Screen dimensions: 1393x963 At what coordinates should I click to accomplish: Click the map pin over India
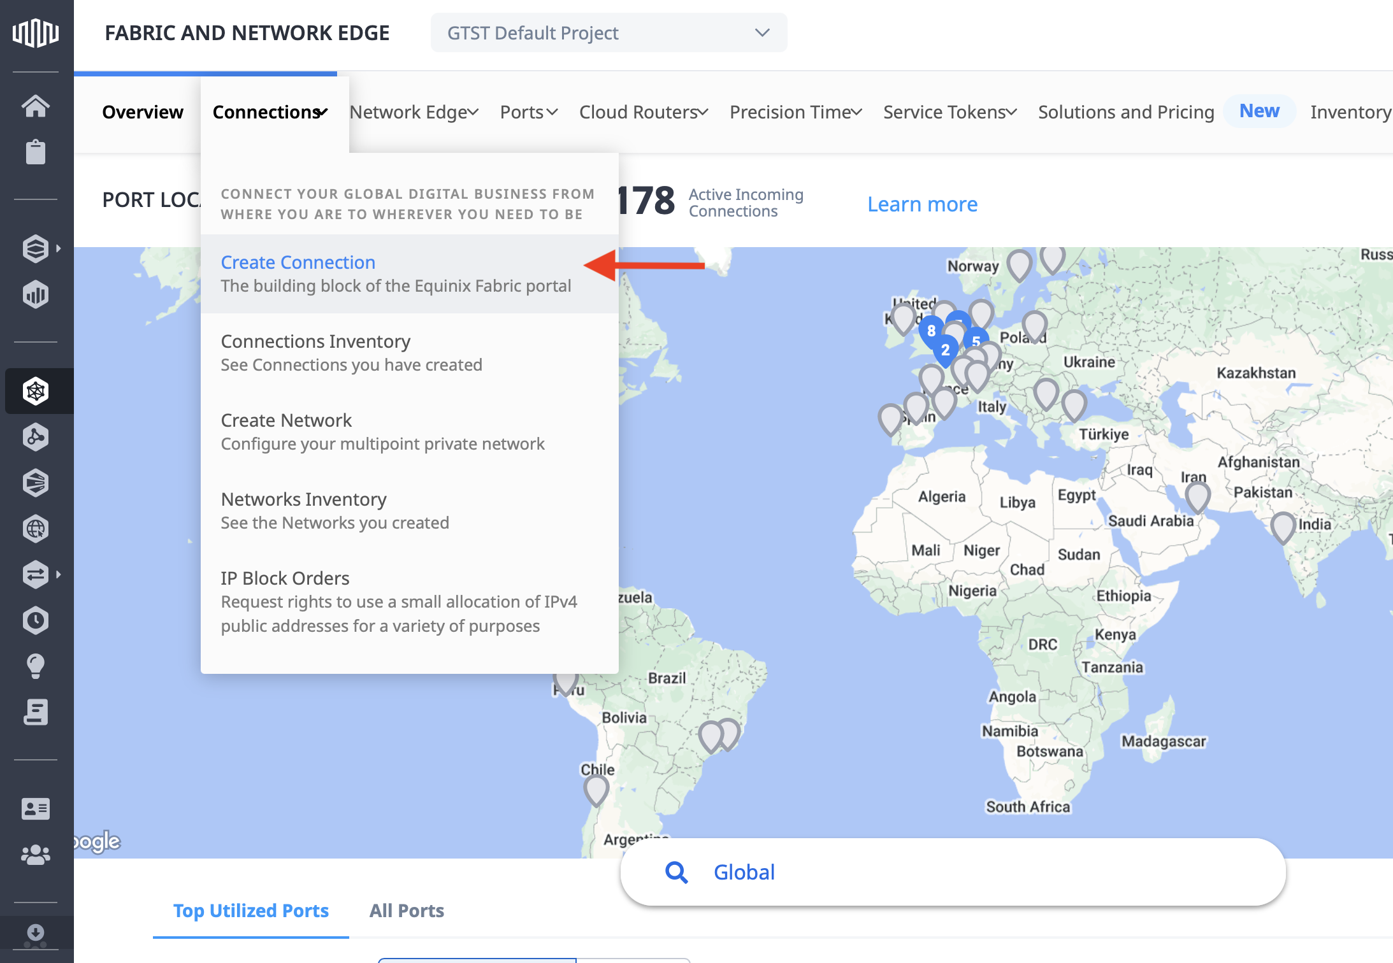pyautogui.click(x=1283, y=528)
